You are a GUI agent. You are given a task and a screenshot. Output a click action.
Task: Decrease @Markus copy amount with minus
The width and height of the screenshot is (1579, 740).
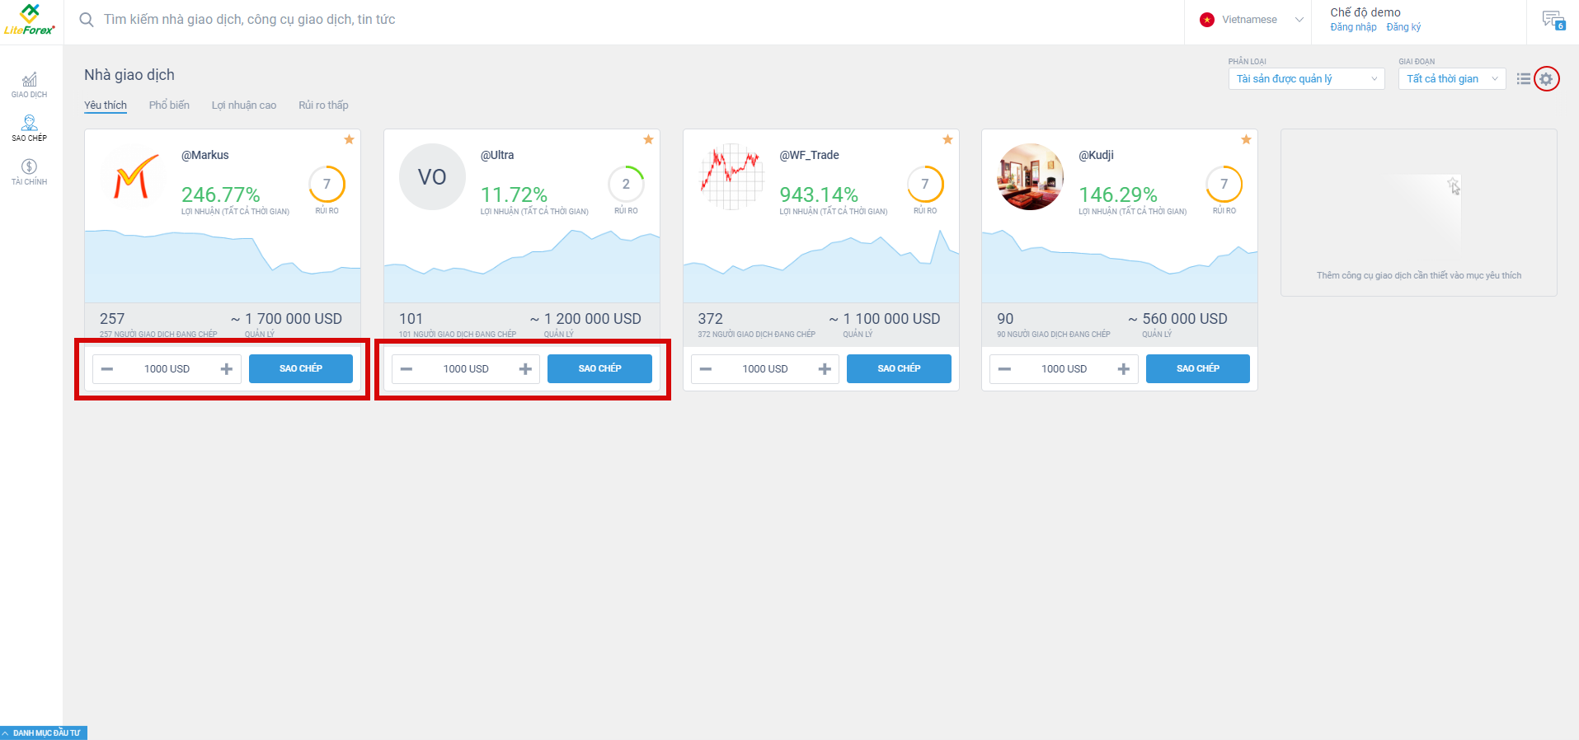click(107, 369)
